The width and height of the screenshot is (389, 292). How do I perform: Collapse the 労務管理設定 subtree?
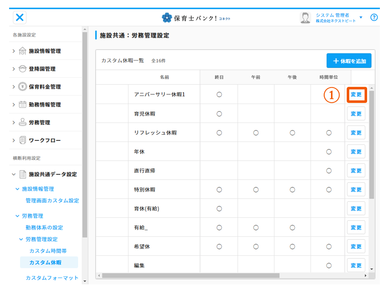click(21, 239)
